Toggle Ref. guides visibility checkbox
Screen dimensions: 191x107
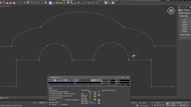(x=90, y=98)
